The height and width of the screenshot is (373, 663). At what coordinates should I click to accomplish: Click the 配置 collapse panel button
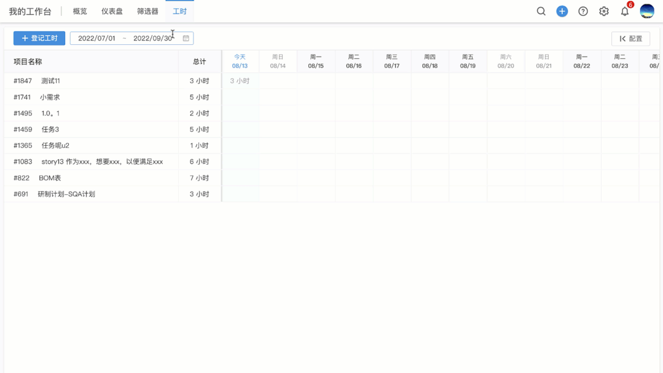630,39
